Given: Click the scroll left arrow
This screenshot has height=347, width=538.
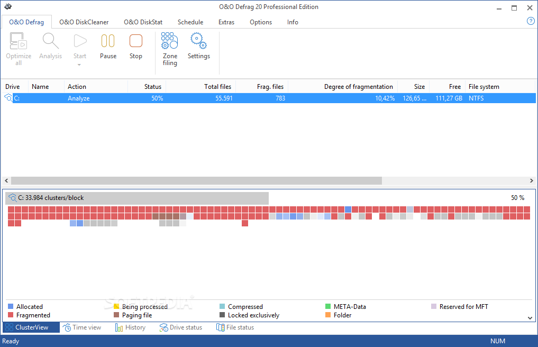Looking at the screenshot, I should tap(6, 180).
